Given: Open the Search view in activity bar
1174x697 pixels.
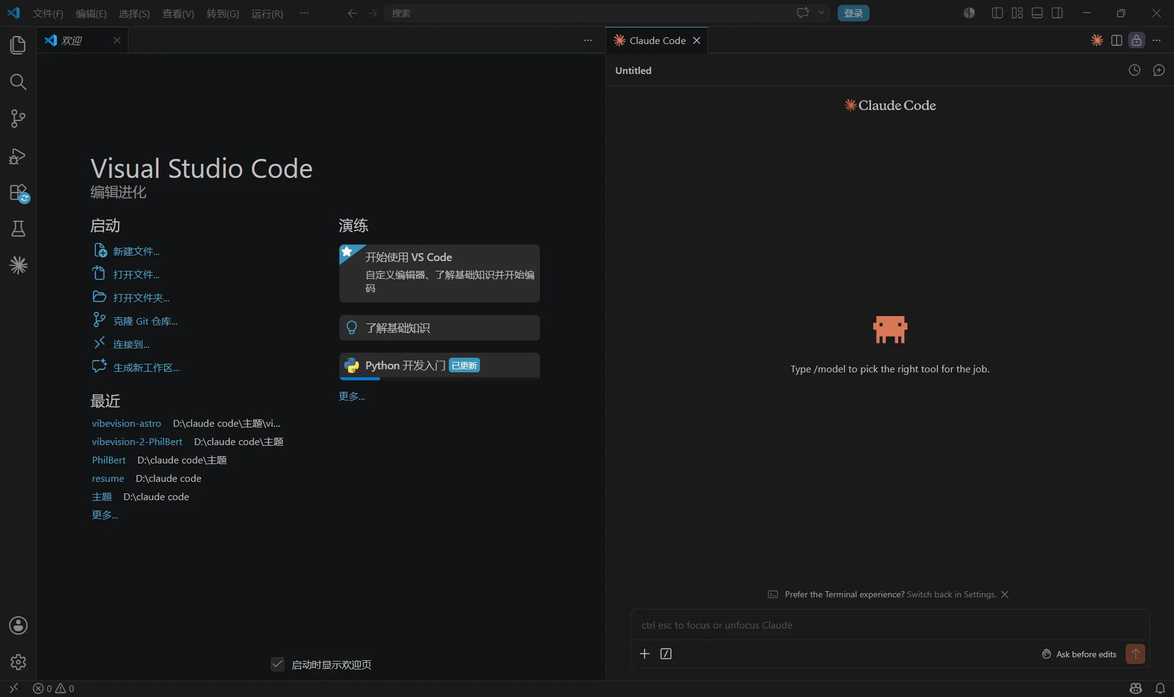Looking at the screenshot, I should tap(18, 82).
